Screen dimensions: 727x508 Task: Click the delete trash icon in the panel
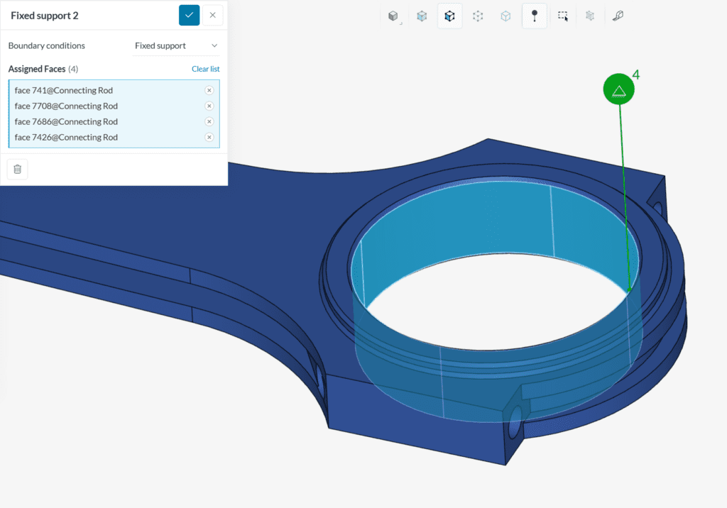click(x=17, y=169)
